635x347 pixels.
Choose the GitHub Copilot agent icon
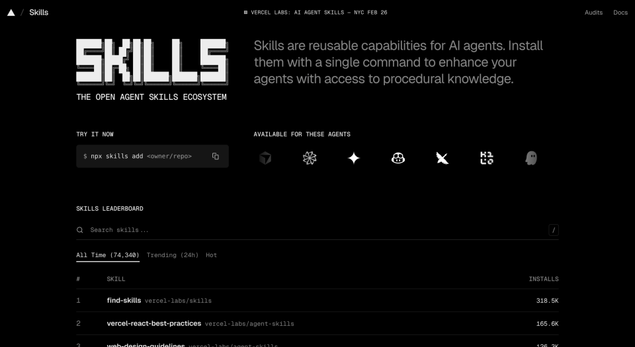398,158
